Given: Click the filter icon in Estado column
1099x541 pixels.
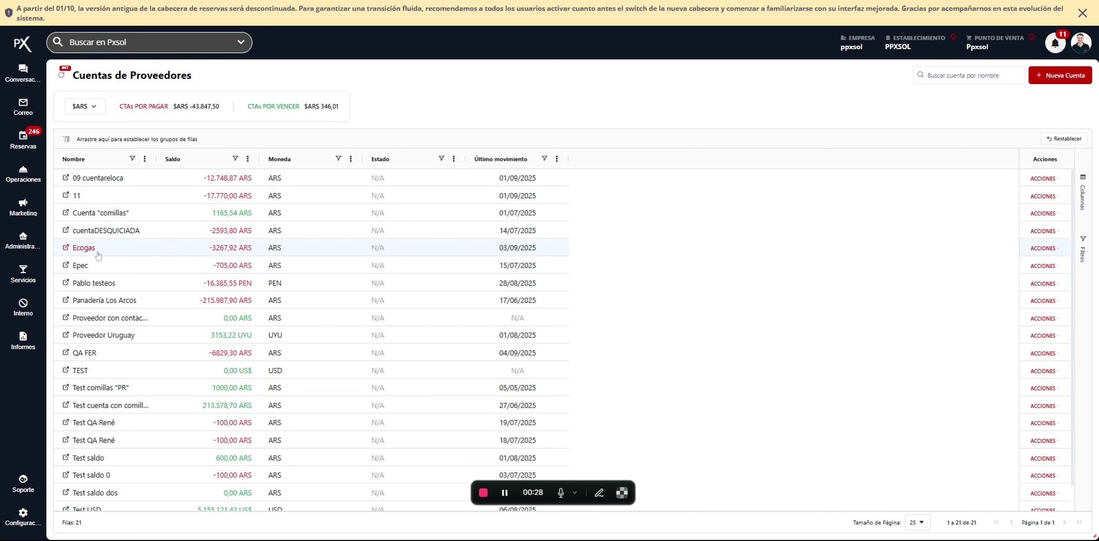Looking at the screenshot, I should pos(441,159).
